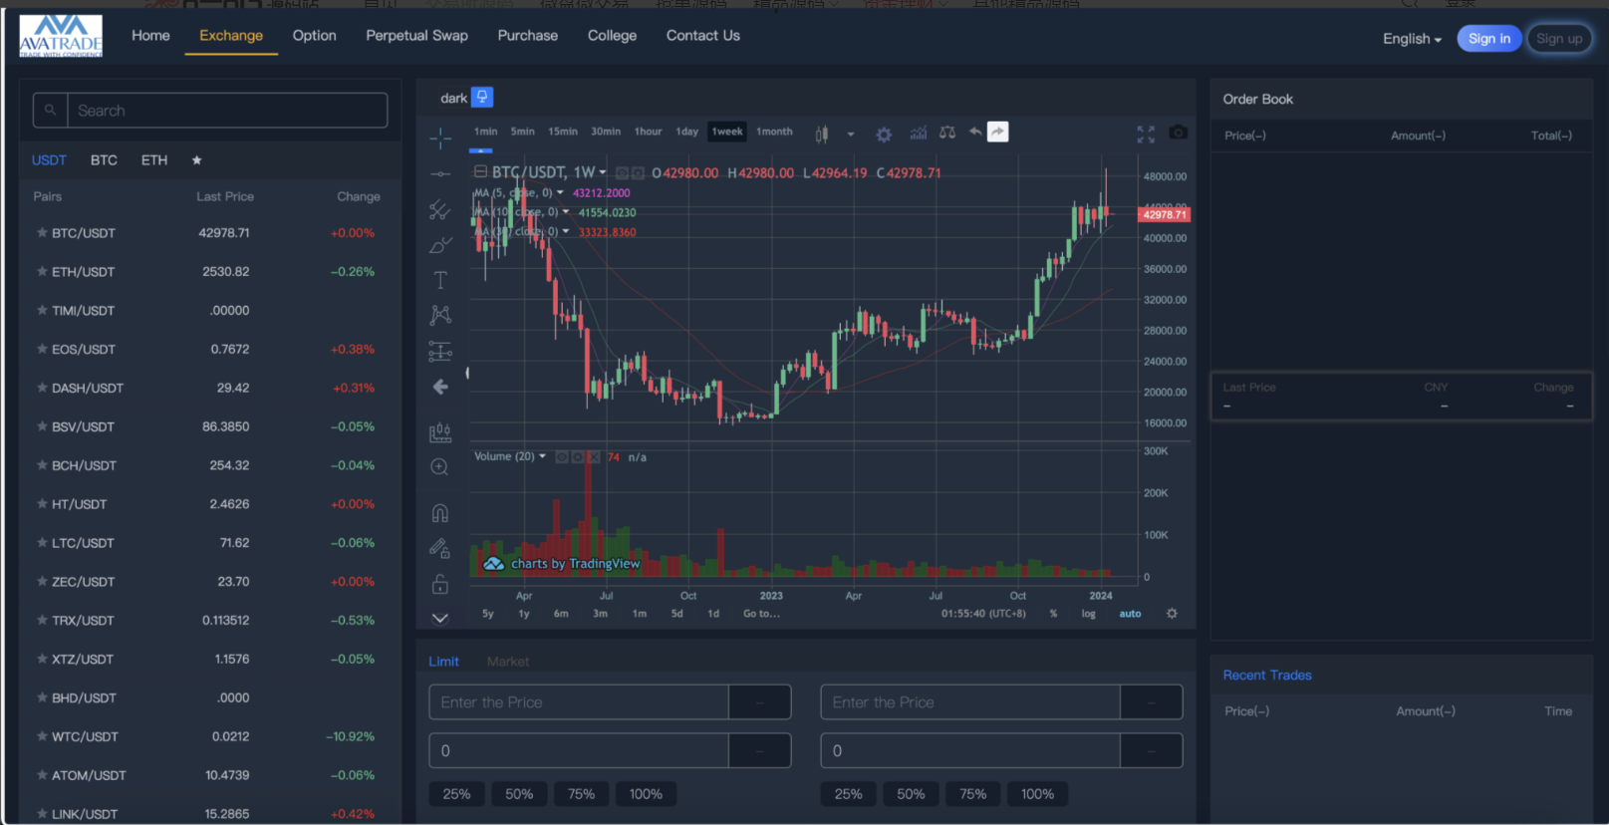Open the indicators chart icon
1609x825 pixels.
[x=918, y=133]
